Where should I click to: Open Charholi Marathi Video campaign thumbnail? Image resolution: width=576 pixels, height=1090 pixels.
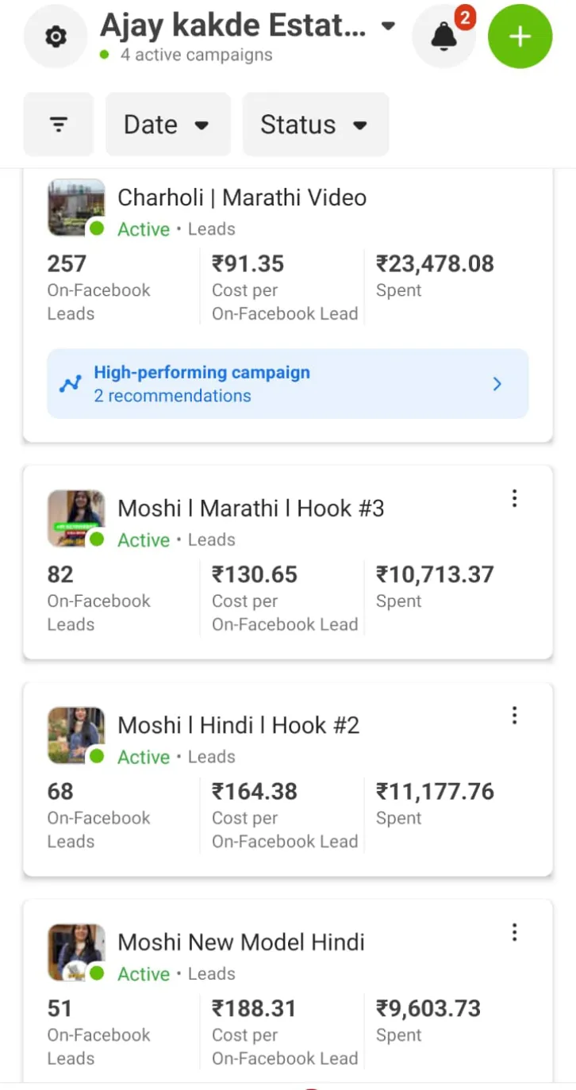[76, 207]
